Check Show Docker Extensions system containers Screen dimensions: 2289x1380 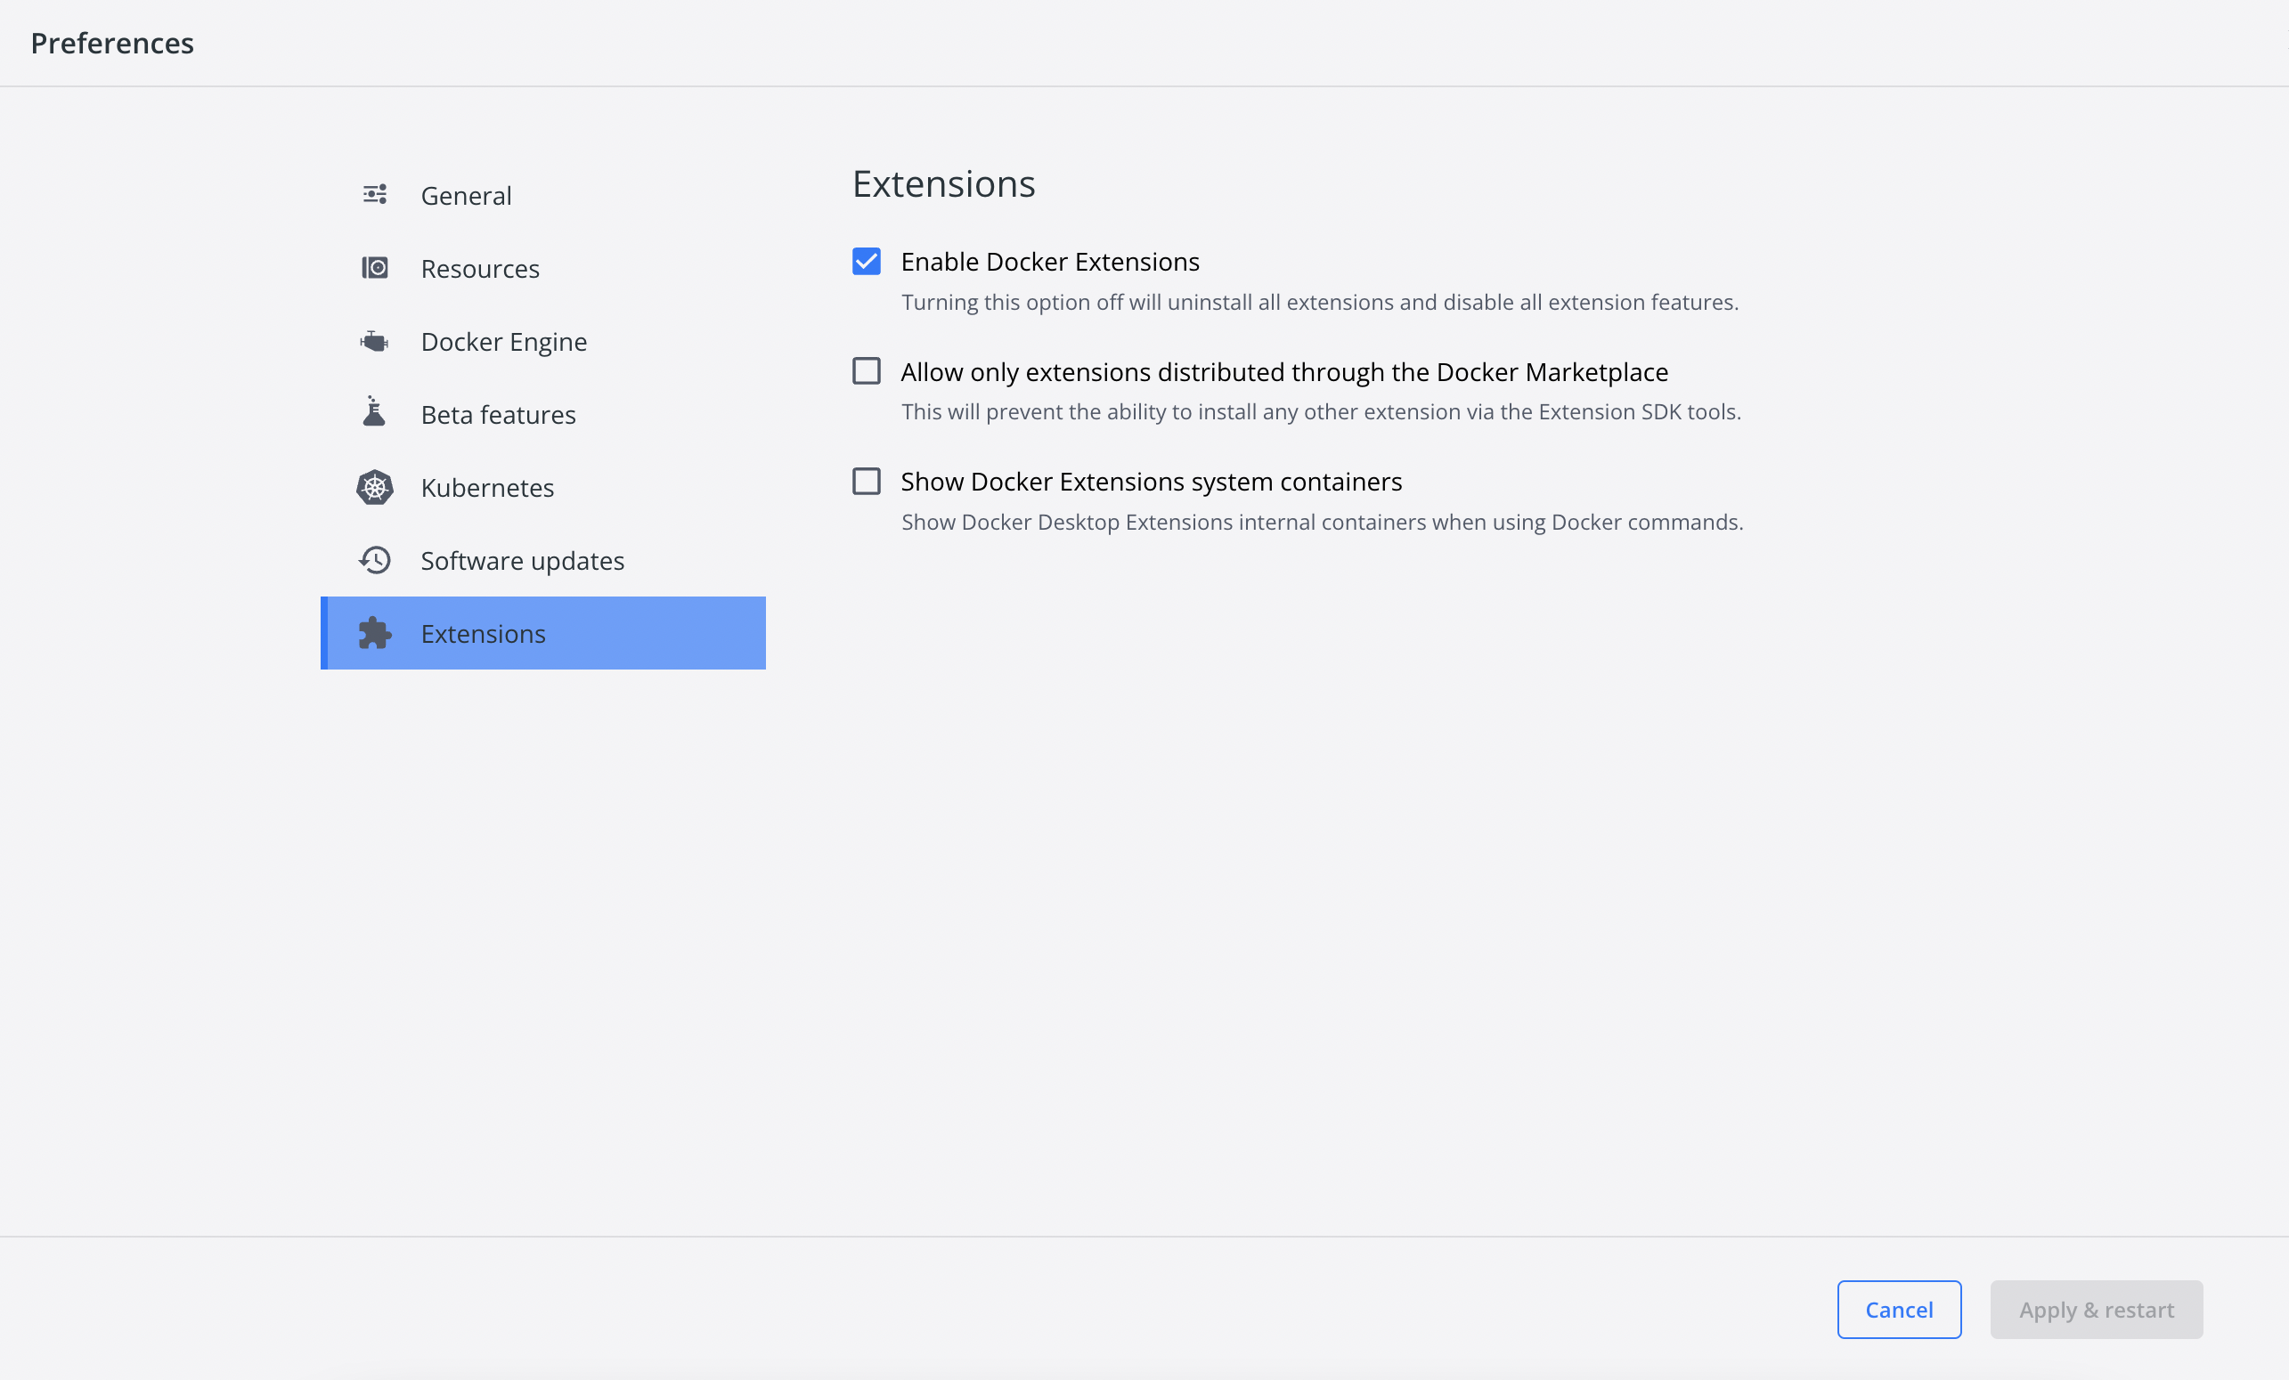coord(866,481)
